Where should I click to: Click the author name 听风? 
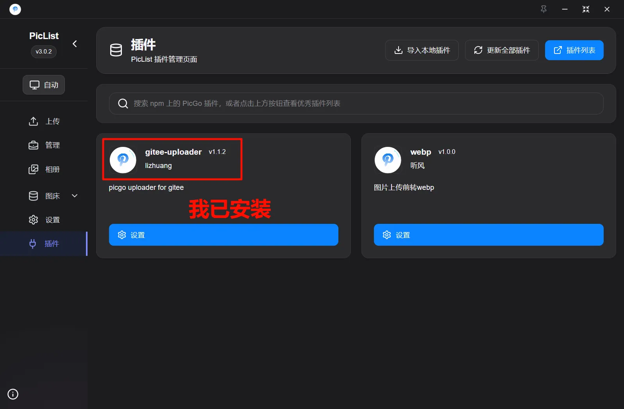click(x=417, y=166)
